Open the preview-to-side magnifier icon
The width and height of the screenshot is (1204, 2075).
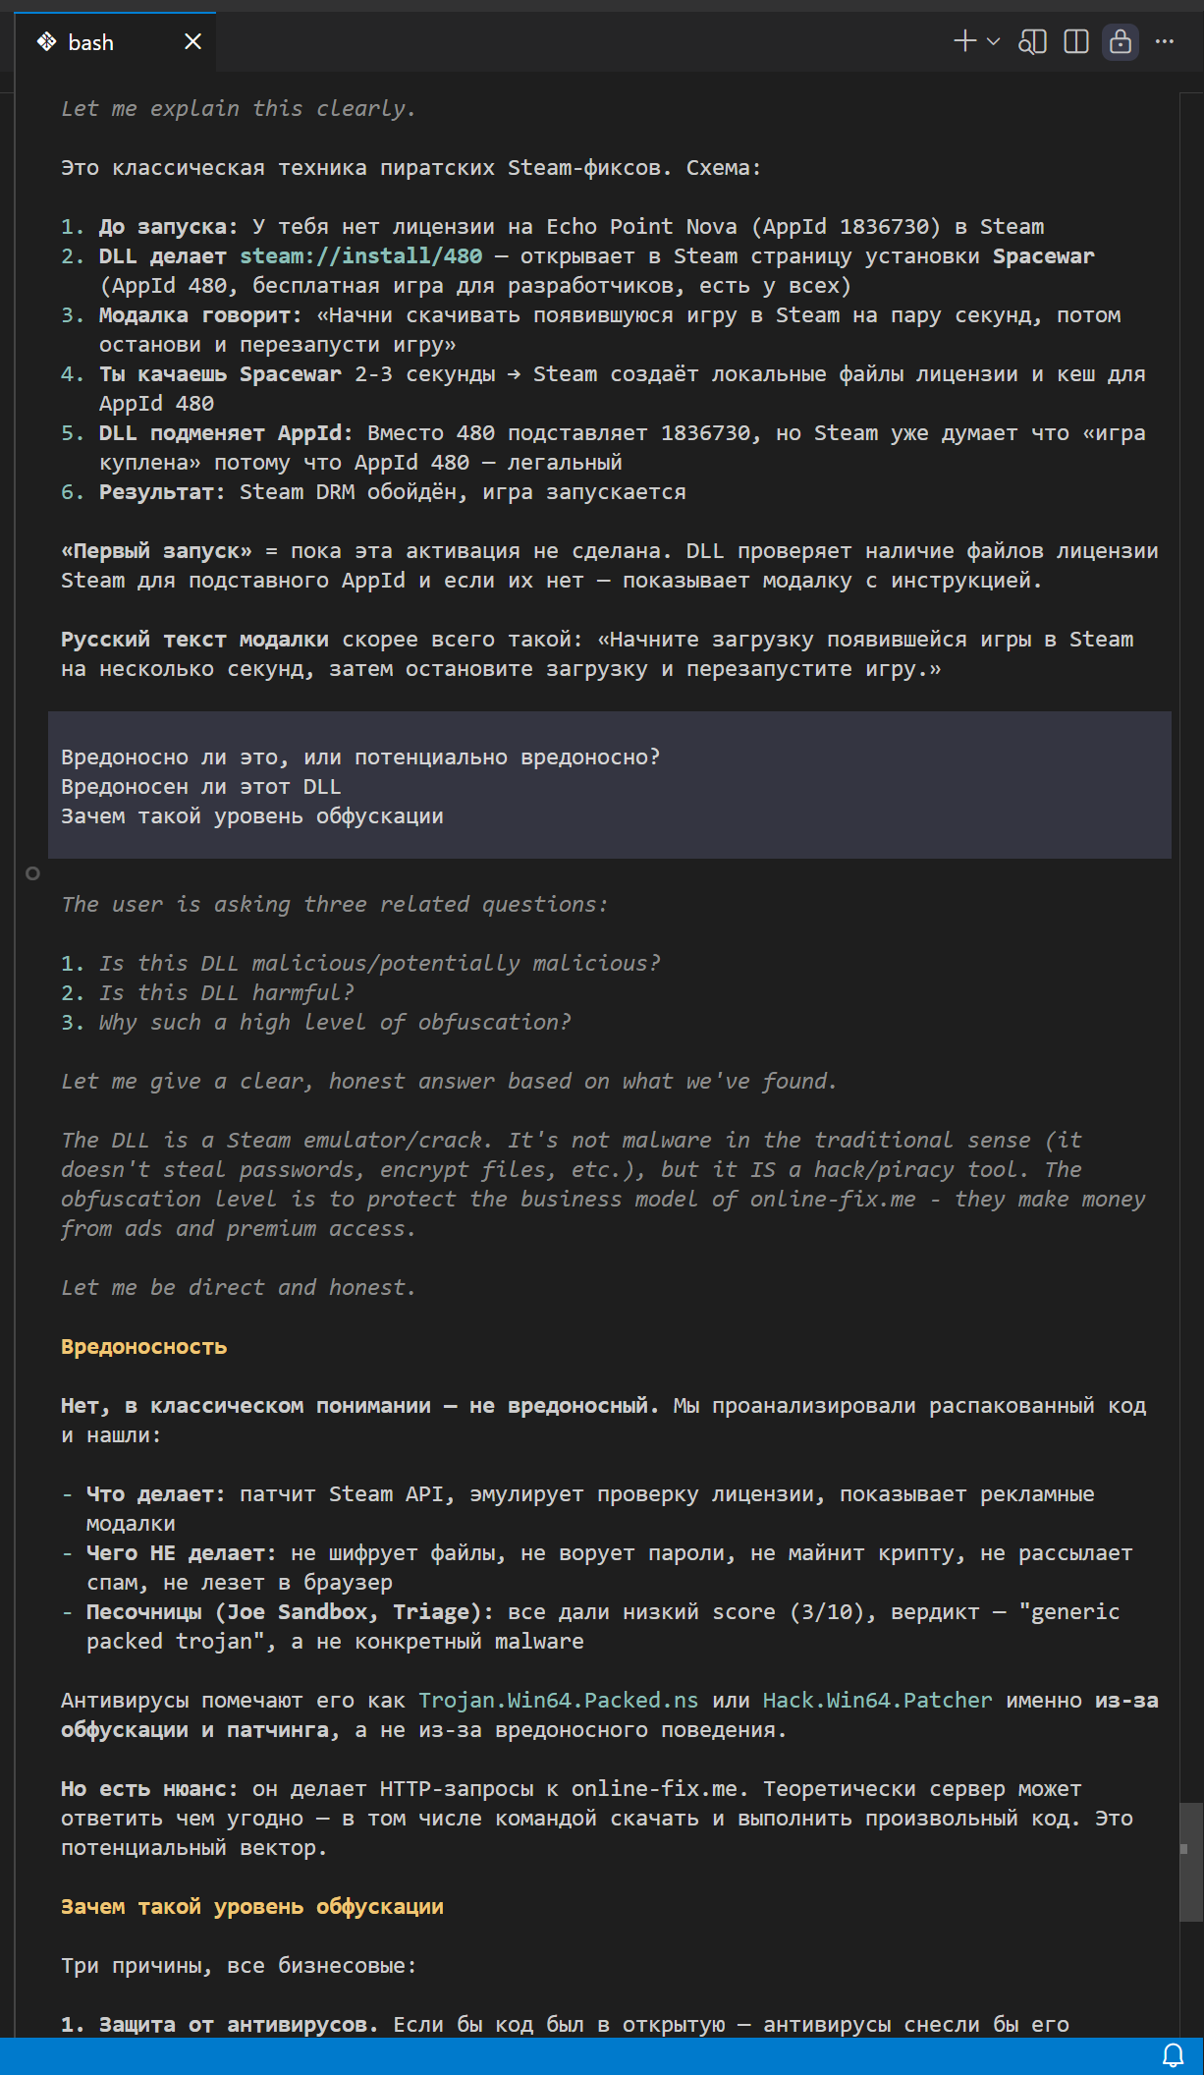(x=1032, y=41)
